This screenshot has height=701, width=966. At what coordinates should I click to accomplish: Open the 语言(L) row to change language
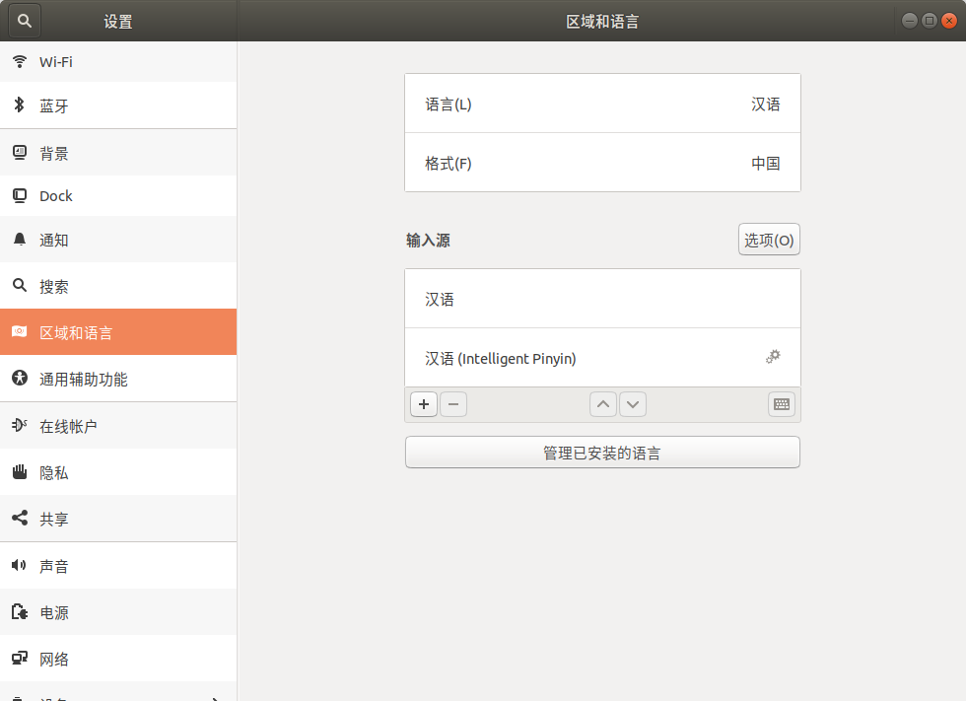(602, 104)
